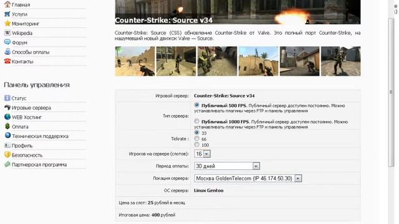
Task: Click the Linux Gentoo OS value
Action: tap(209, 190)
